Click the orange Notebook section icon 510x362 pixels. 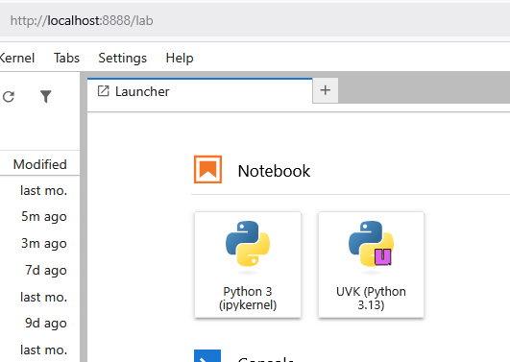tap(207, 169)
